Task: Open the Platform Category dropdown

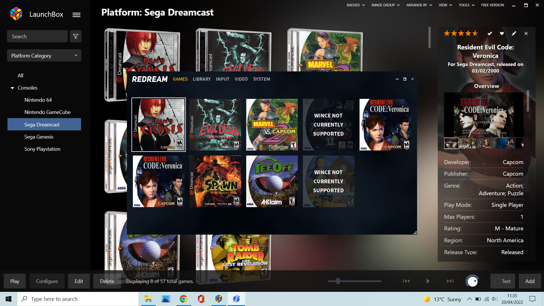Action: click(44, 56)
